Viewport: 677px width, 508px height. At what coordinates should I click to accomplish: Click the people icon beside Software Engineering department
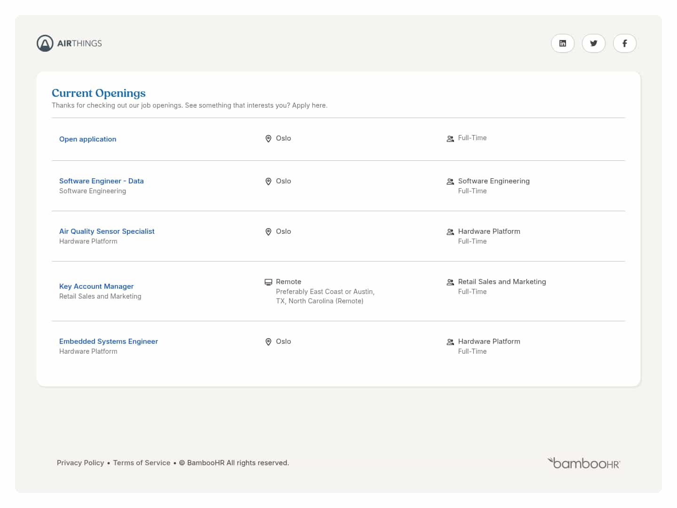coord(450,182)
